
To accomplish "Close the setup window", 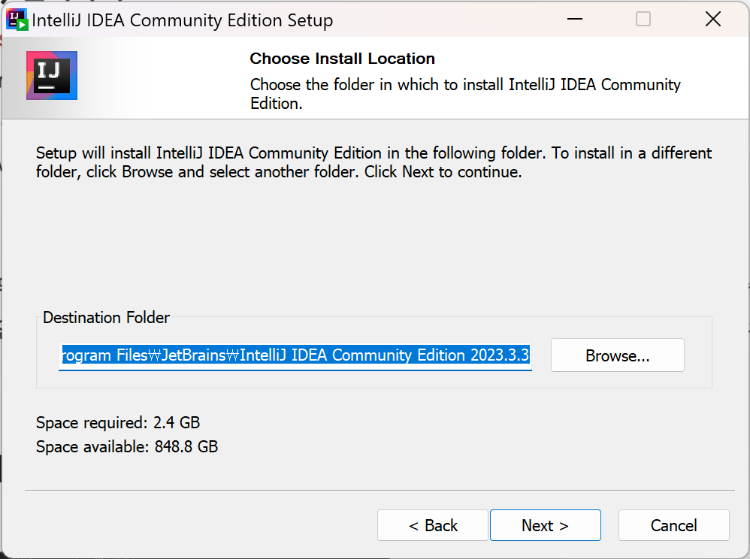I will [712, 19].
